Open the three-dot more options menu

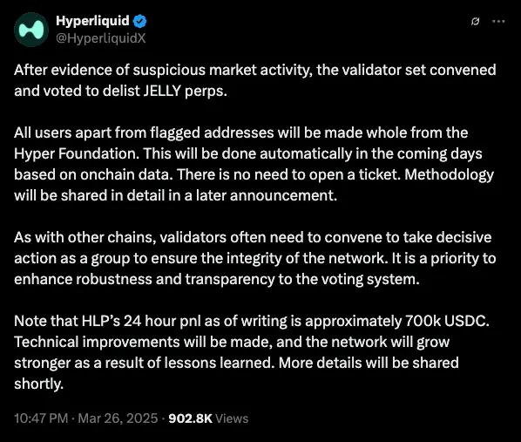tap(498, 21)
